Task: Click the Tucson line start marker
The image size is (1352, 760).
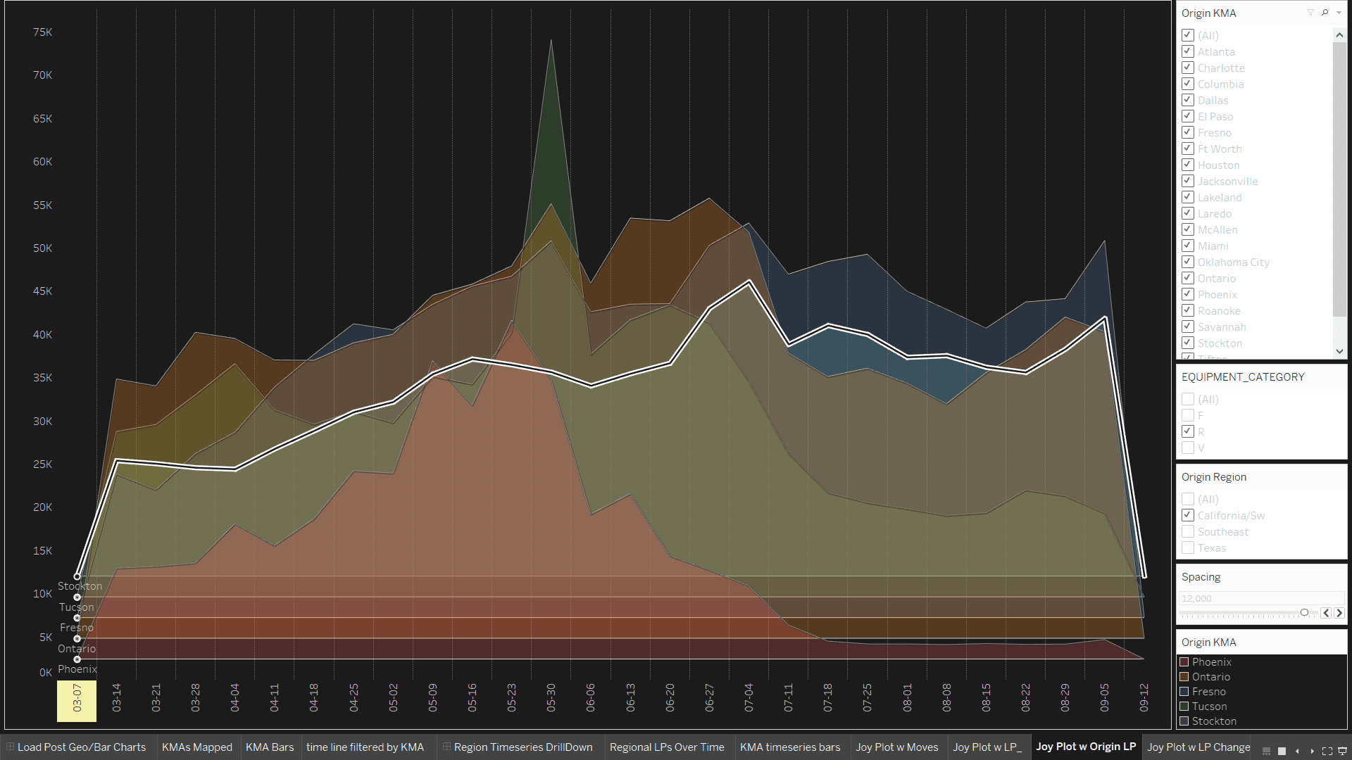Action: coord(77,597)
